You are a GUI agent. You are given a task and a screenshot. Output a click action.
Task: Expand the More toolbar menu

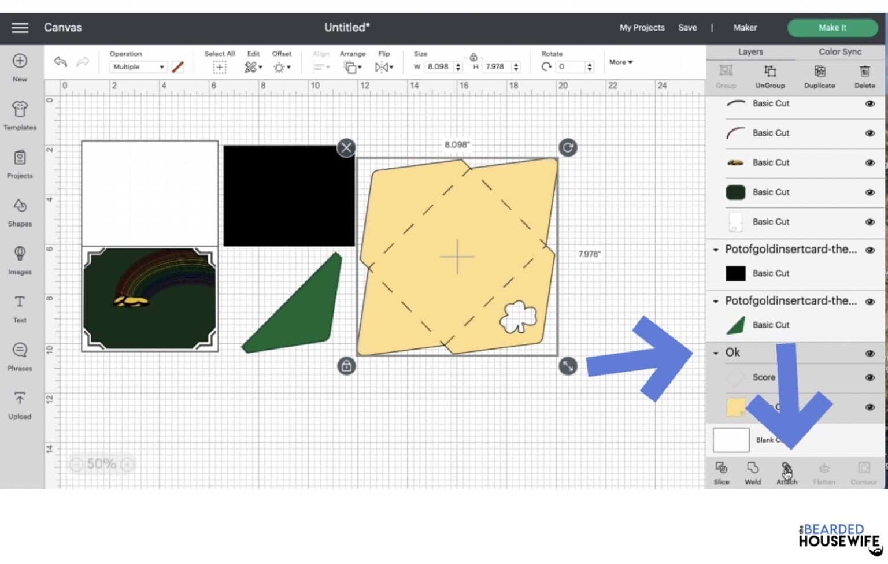[x=621, y=62]
